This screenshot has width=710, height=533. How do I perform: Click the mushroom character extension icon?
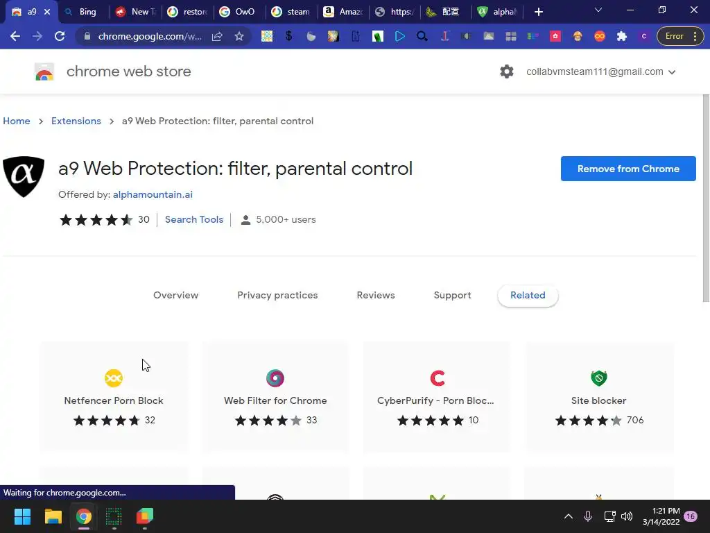click(x=578, y=36)
